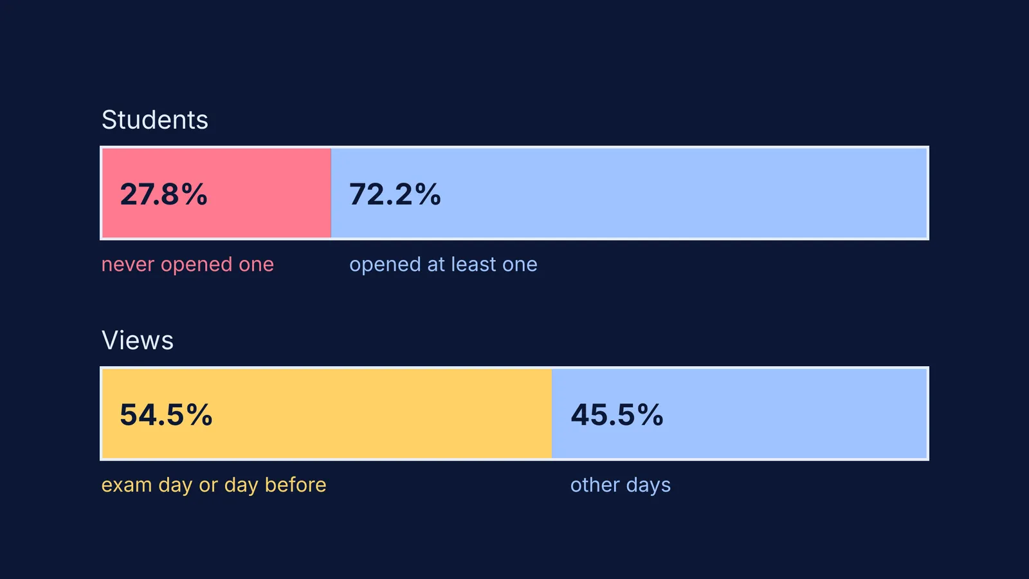Click the 'never opened one' label

coord(188,264)
